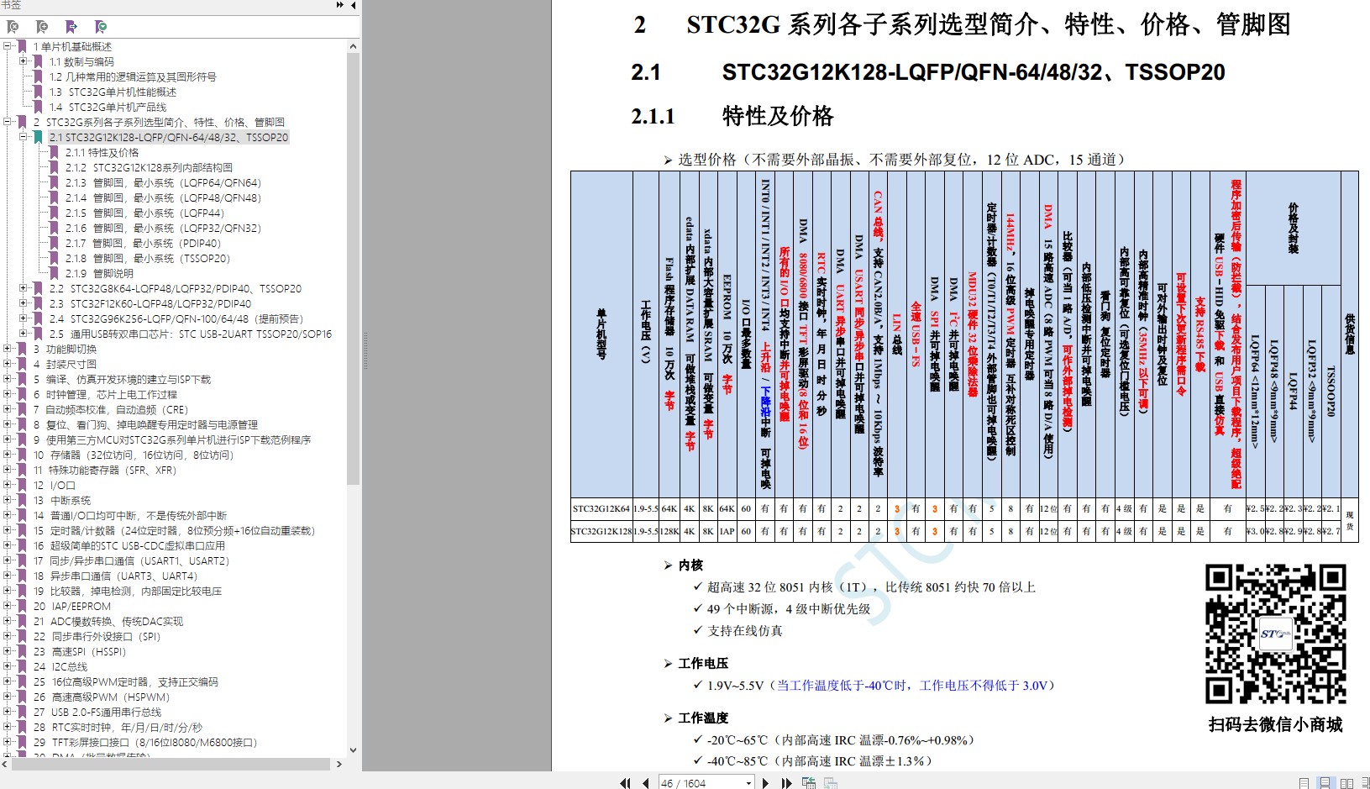Click bookmark icon of 24 I2C总线
1370x789 pixels.
tap(22, 666)
